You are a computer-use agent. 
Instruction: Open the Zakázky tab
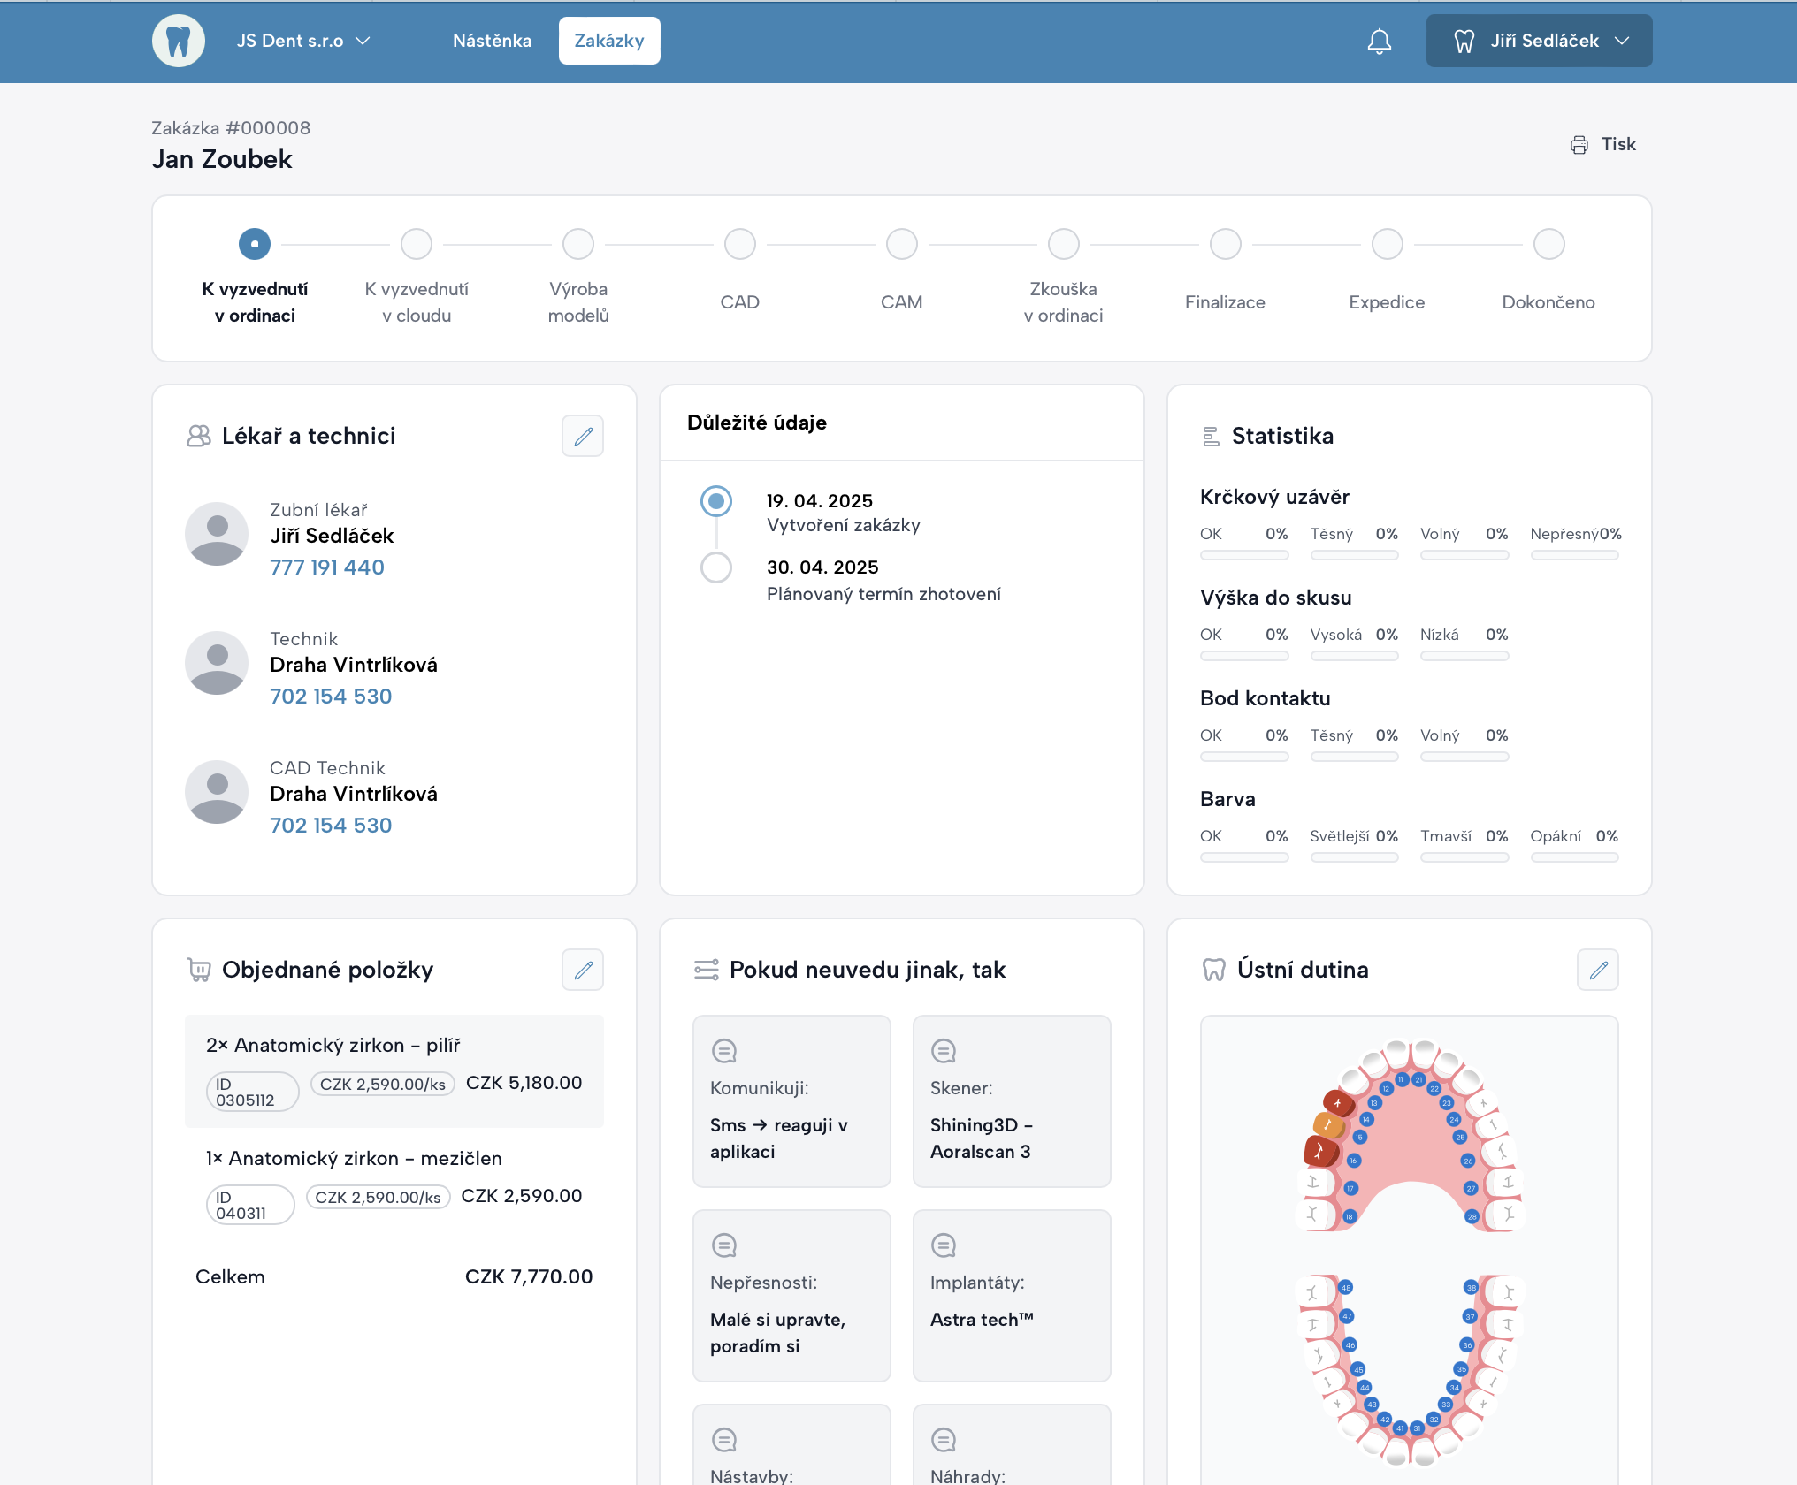click(x=609, y=41)
